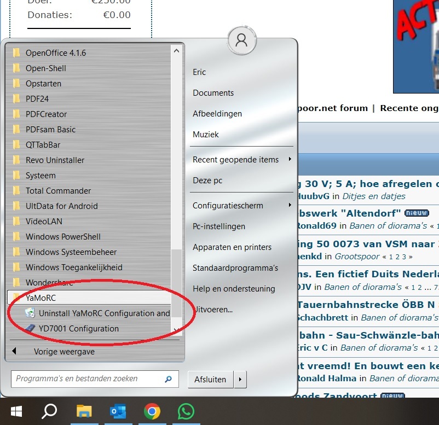Screen dimensions: 439x425
Task: Open the Grootspoor board link
Action: (x=357, y=257)
